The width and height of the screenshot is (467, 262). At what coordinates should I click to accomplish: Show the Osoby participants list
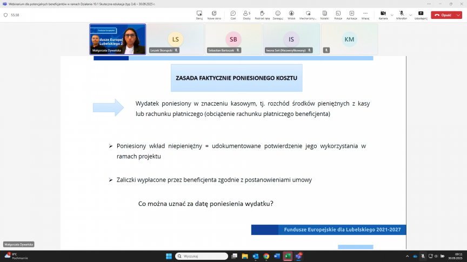pos(246,15)
